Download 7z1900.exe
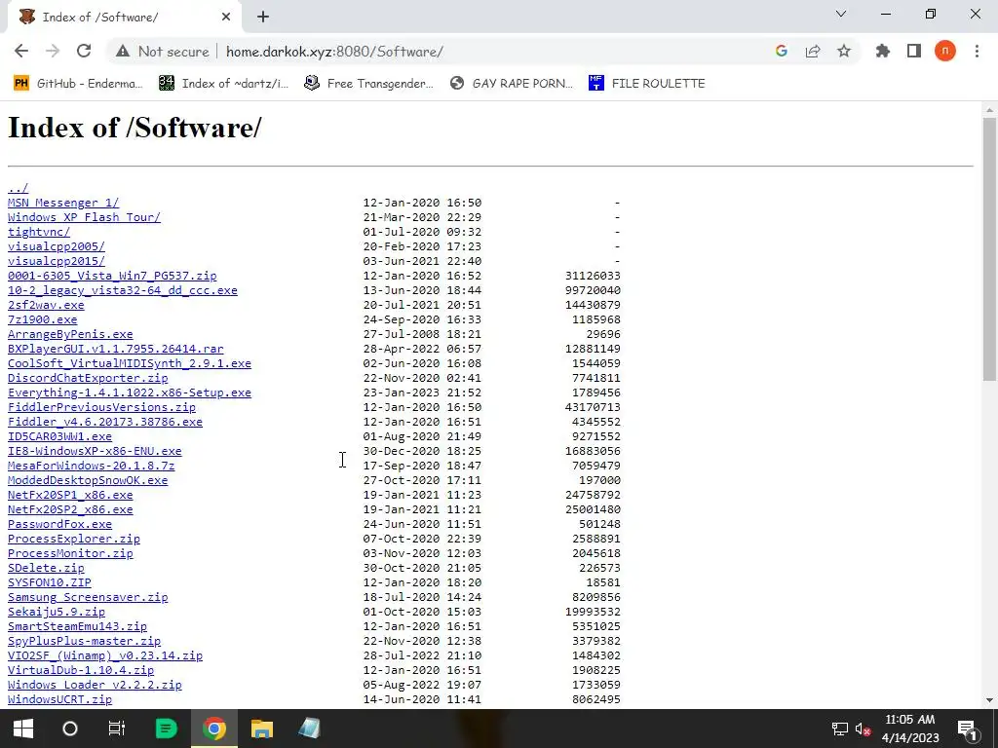Image resolution: width=998 pixels, height=748 pixels. point(42,319)
